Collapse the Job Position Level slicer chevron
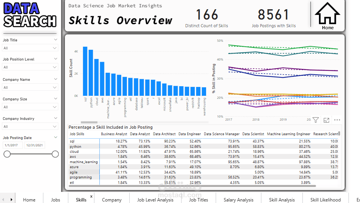This screenshot has height=203, width=360. [56, 59]
